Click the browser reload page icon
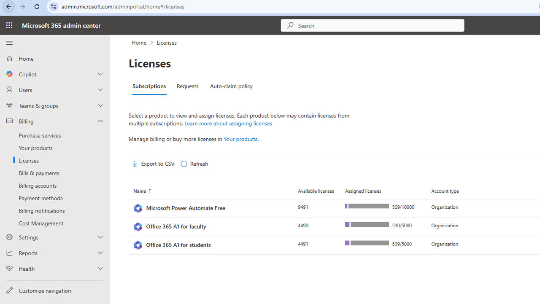The height and width of the screenshot is (304, 540). (x=37, y=7)
